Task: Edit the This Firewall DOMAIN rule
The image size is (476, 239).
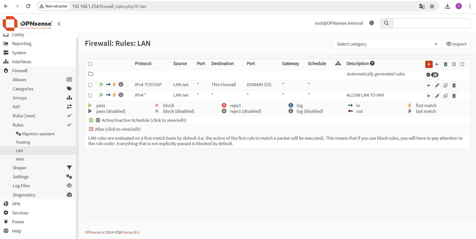Action: click(437, 85)
